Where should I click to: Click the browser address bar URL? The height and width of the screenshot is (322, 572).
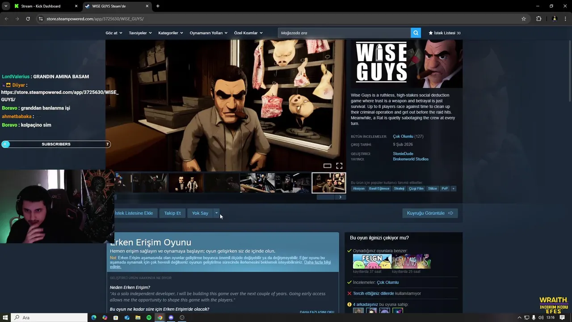click(95, 19)
